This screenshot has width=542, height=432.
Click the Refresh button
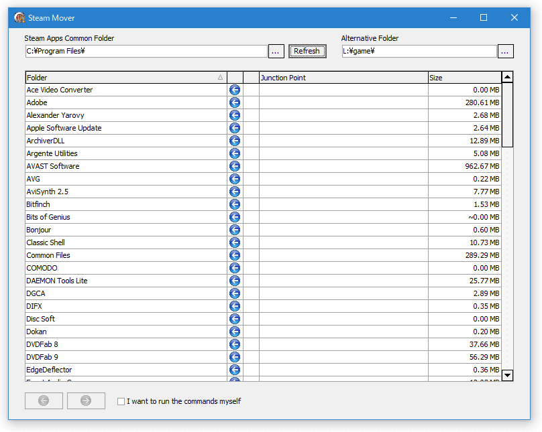coord(307,52)
